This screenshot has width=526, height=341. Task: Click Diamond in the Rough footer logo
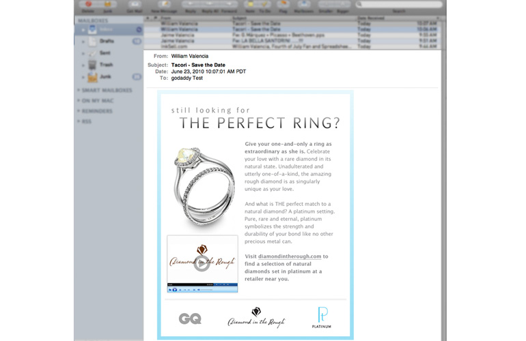coord(256,317)
